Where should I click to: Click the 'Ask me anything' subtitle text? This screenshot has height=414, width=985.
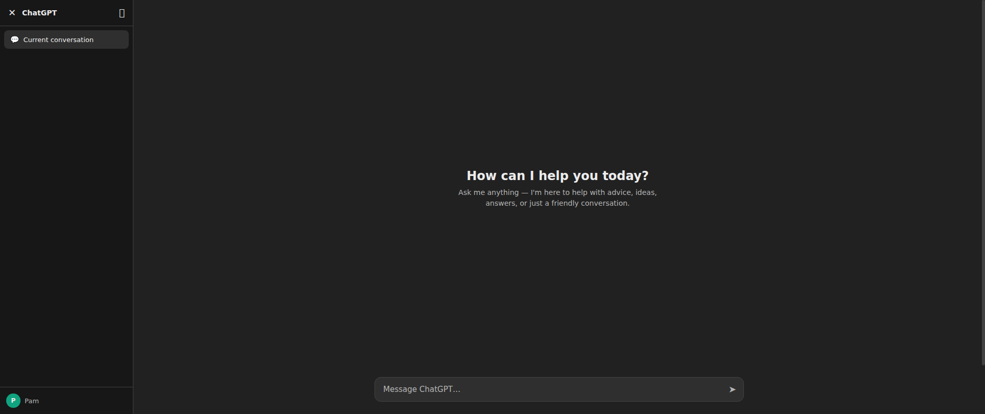558,198
